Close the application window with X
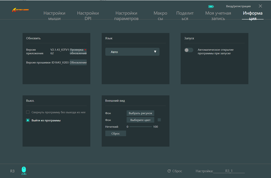The image size is (271, 178). point(260,6)
